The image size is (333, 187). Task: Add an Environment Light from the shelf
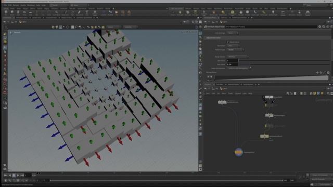click(233, 12)
